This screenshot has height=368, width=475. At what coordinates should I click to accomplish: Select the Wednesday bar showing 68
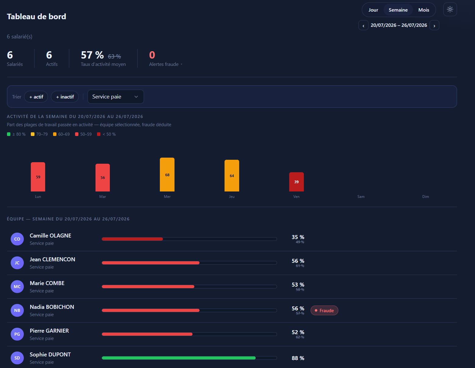167,175
